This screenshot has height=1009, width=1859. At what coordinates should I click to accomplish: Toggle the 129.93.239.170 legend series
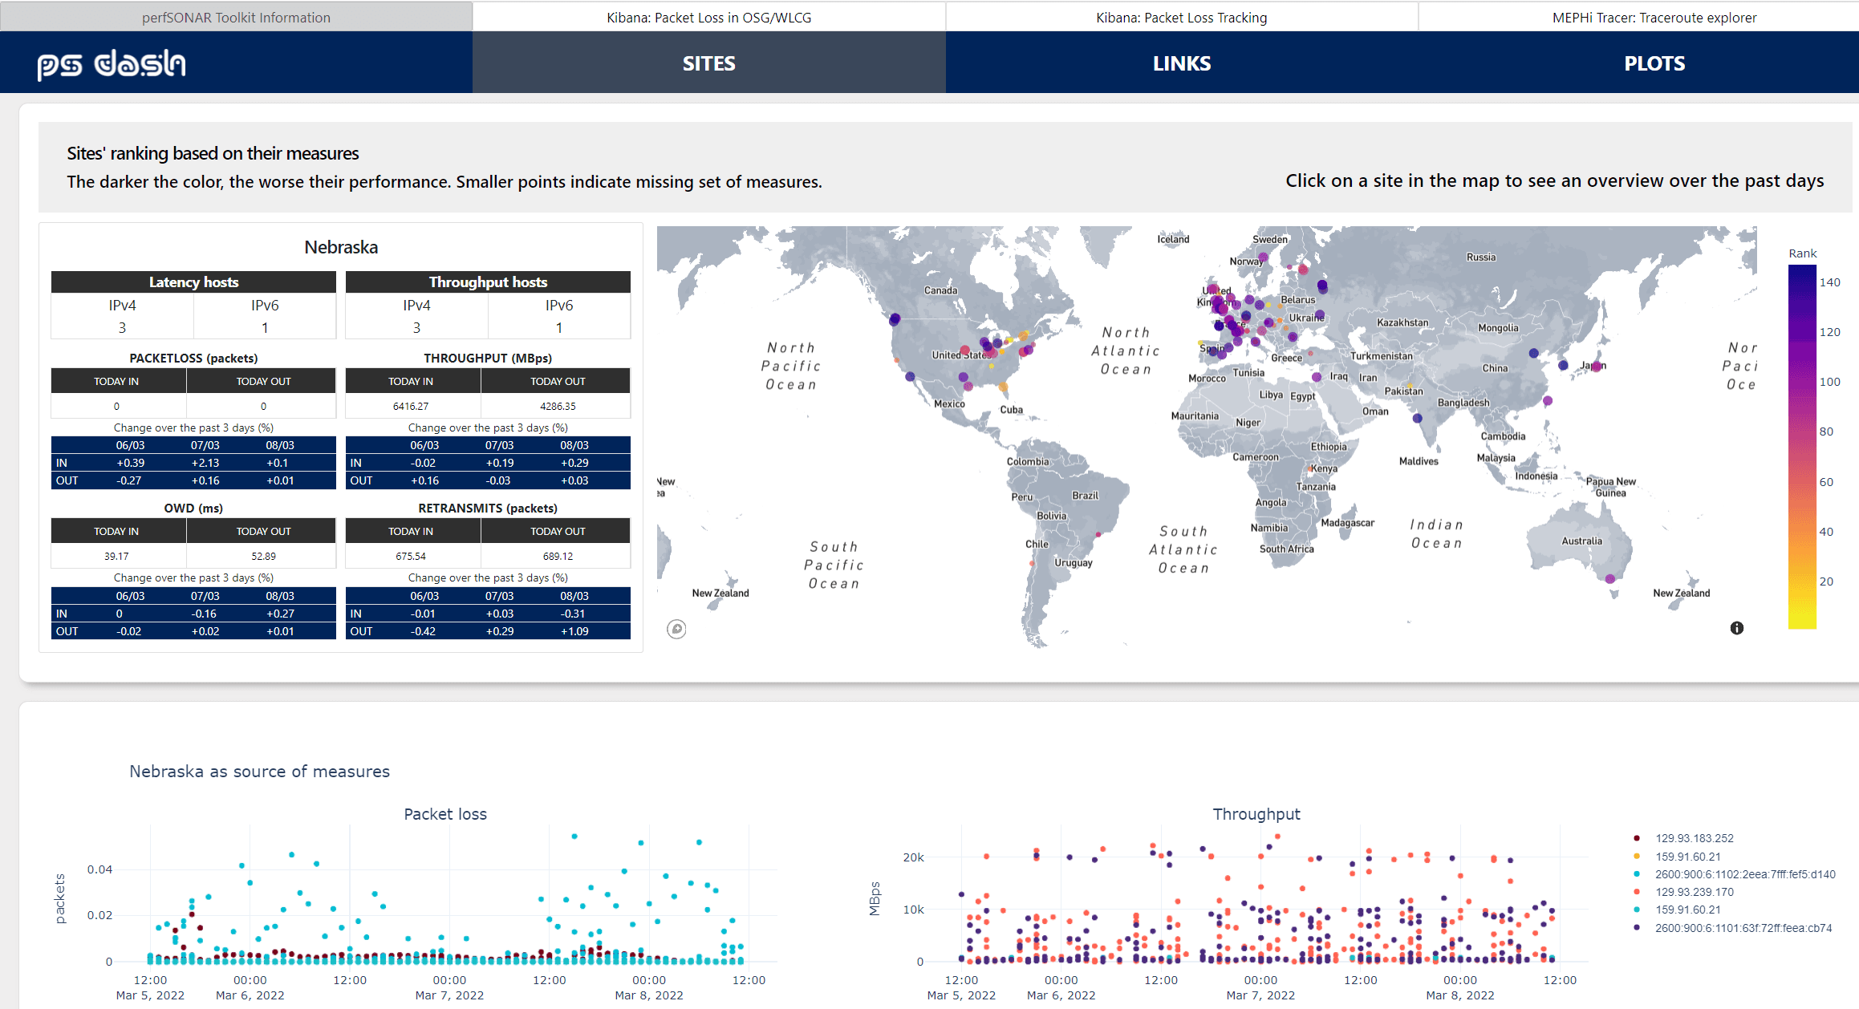(x=1694, y=892)
